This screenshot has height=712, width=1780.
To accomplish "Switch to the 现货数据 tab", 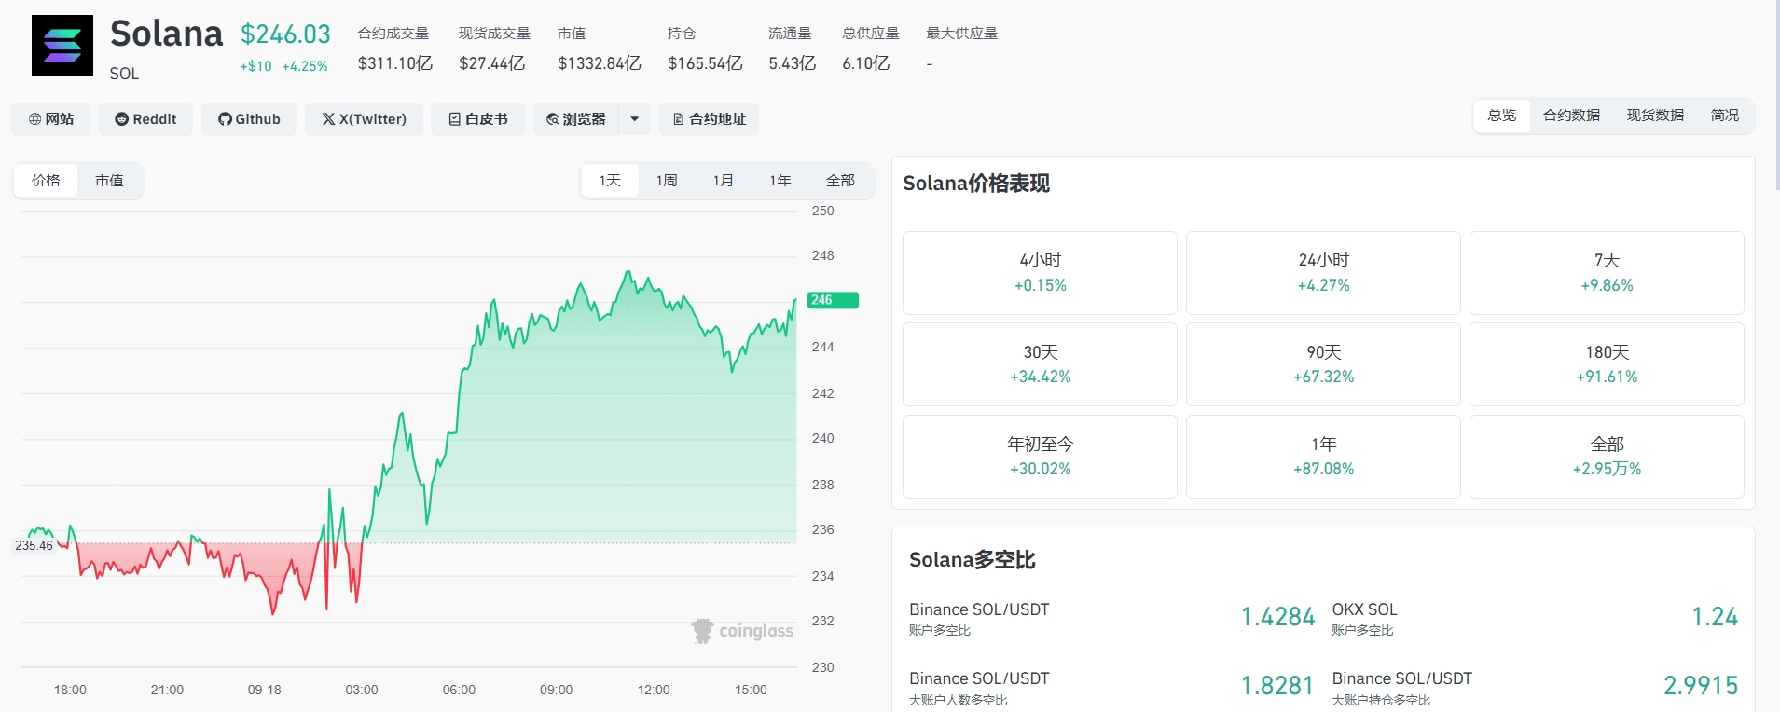I will click(1656, 116).
